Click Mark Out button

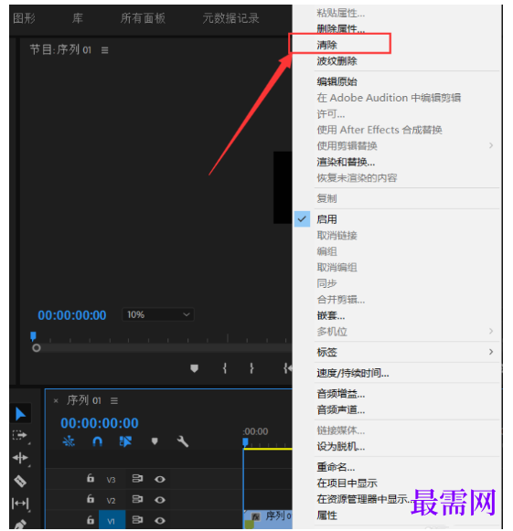(251, 368)
